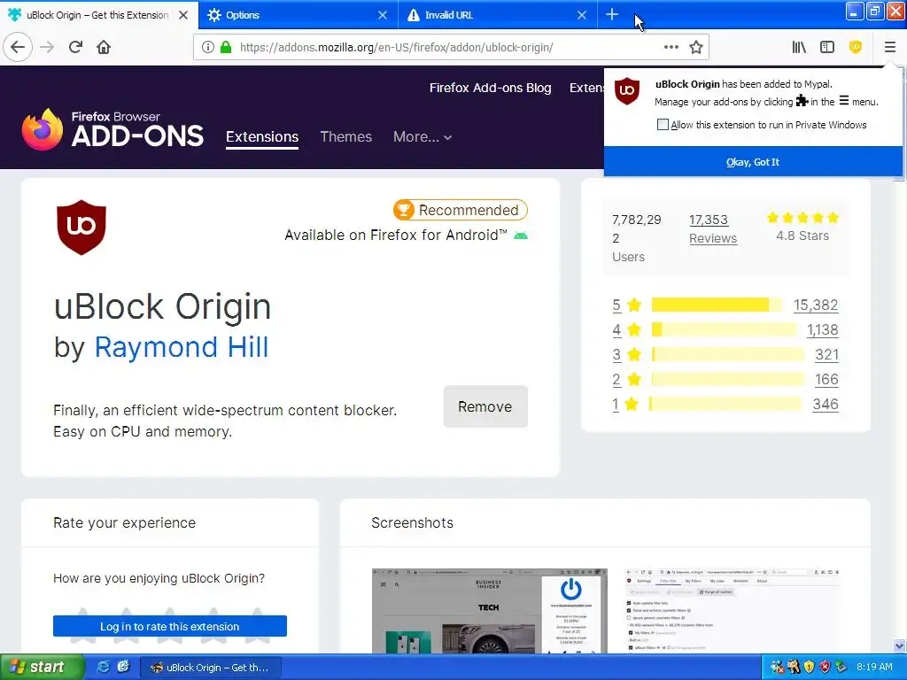Click the green Android icon

pos(521,236)
